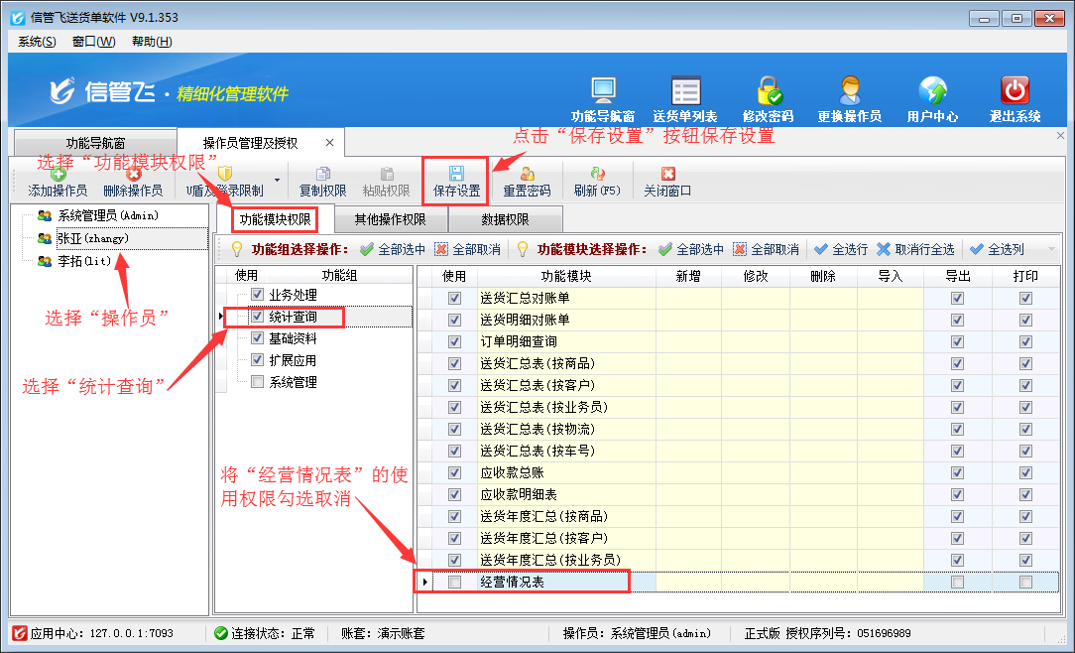Click the 取消行全选 button

915,250
